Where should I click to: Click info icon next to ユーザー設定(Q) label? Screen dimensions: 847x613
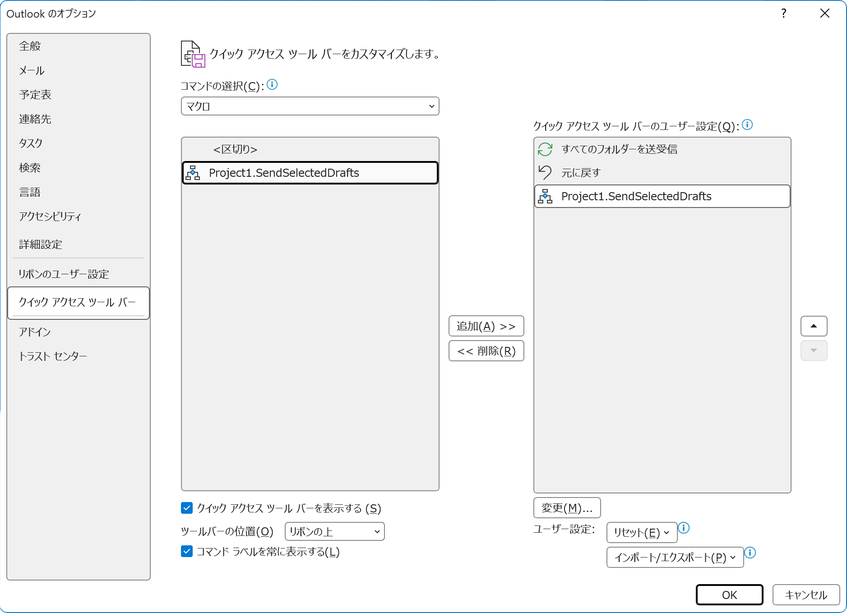[x=747, y=124]
